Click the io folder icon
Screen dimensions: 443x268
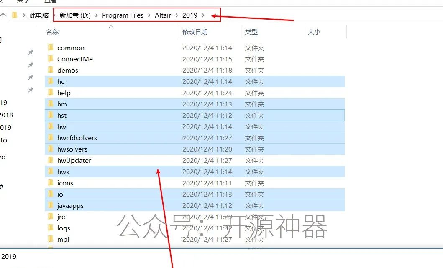(x=51, y=194)
